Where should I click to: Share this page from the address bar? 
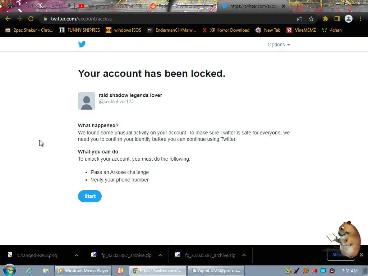click(x=300, y=19)
